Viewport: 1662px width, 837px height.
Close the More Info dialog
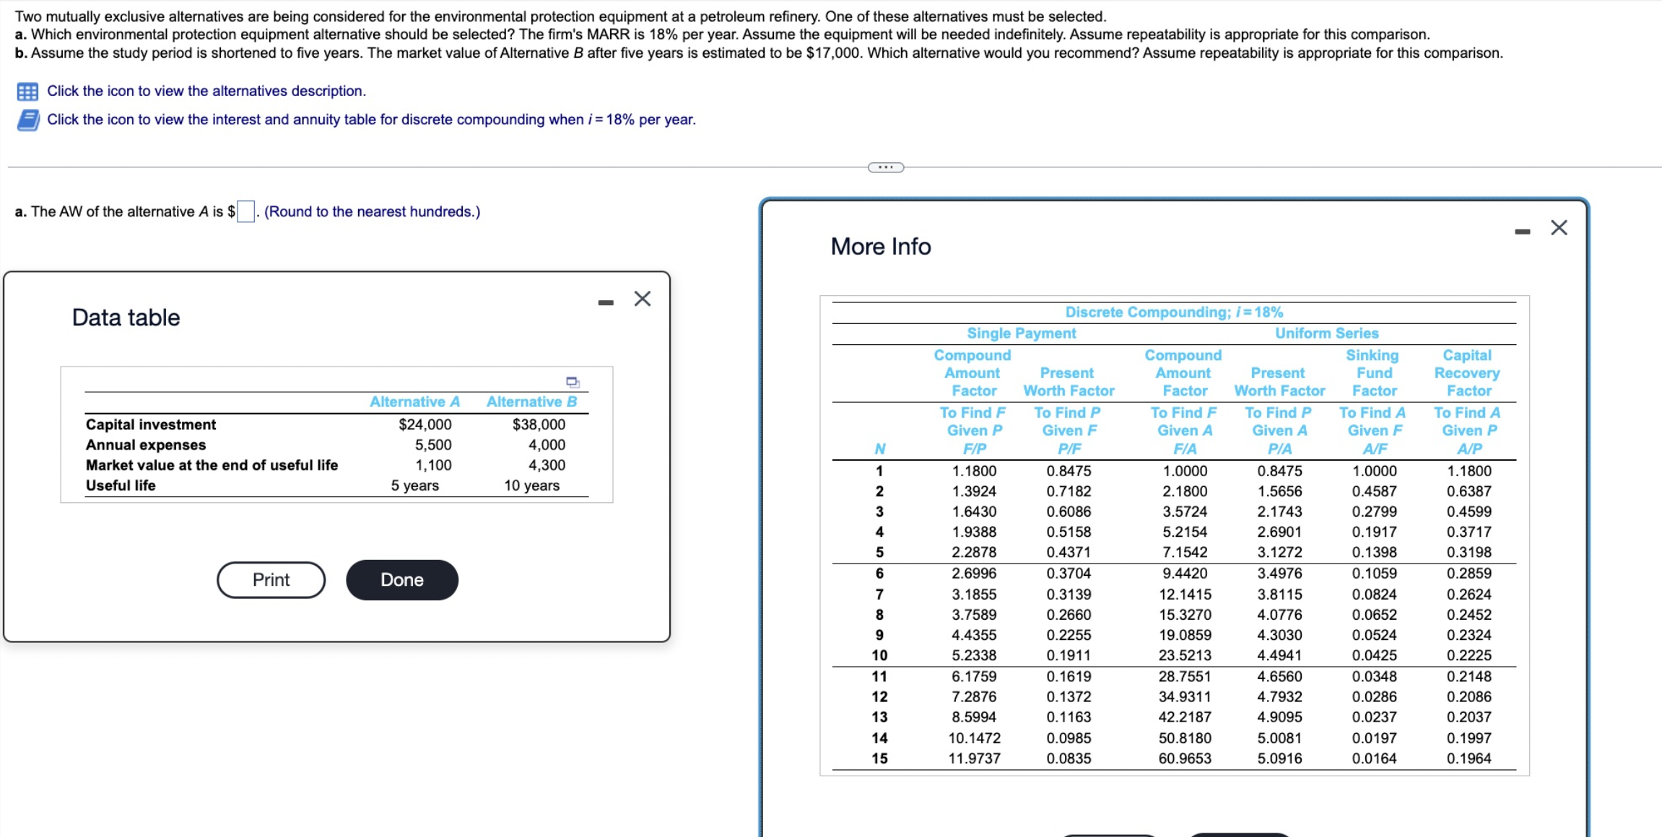[x=1559, y=228]
